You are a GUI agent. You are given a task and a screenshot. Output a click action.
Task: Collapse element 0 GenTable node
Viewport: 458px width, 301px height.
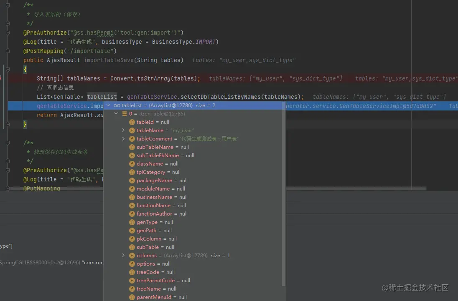coord(116,114)
